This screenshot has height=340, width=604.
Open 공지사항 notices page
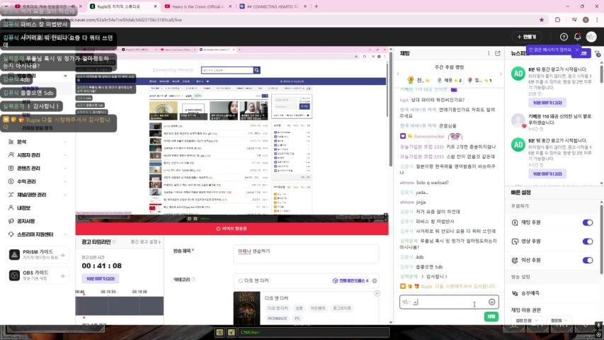click(25, 221)
